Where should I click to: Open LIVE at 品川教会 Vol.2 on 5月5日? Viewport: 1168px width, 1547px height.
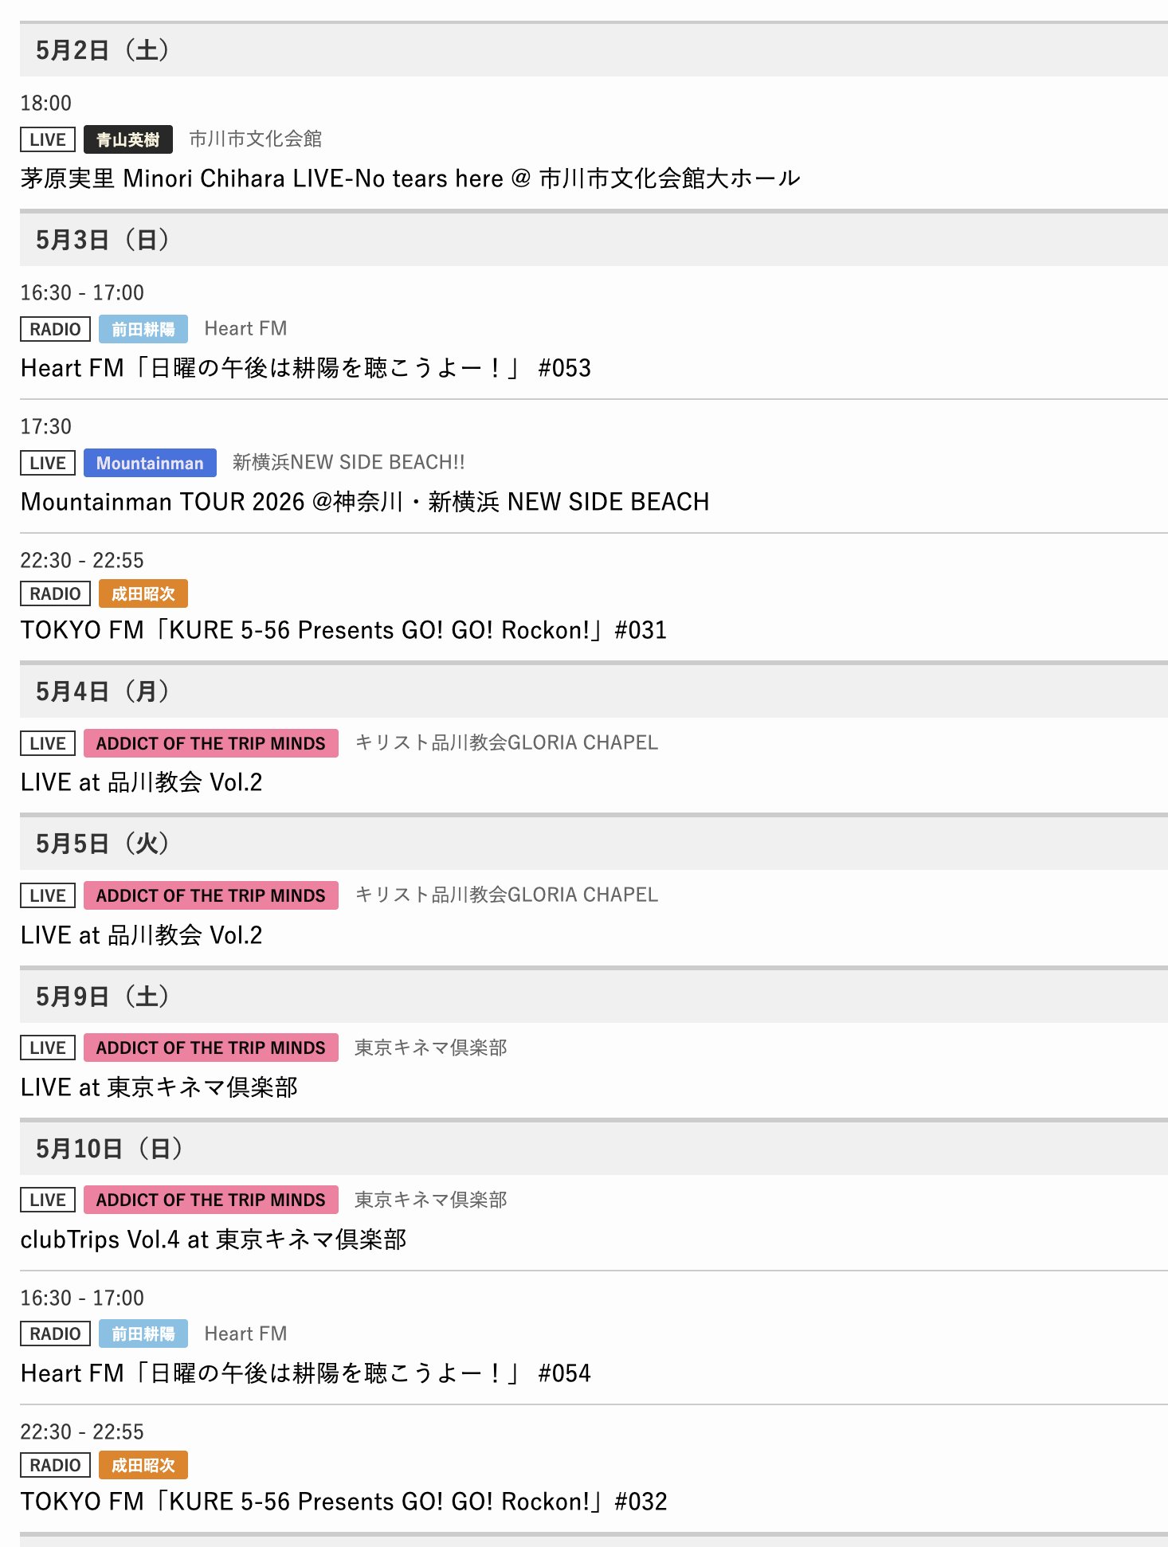pos(141,934)
